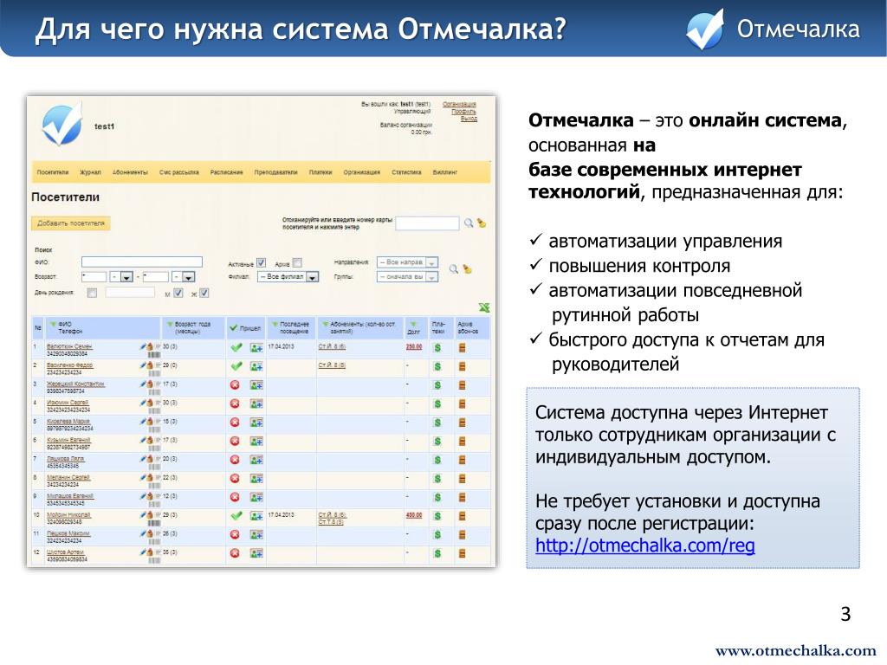887x665 pixels.
Task: Open payments via the dollar icon in row 1
Action: pyautogui.click(x=437, y=348)
